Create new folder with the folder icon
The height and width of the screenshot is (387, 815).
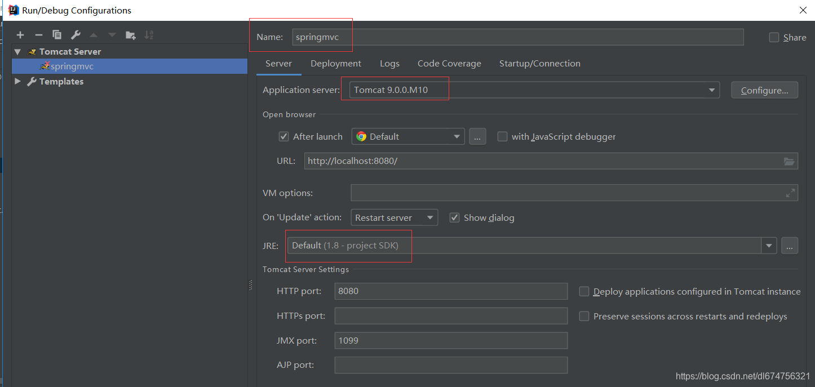pos(131,35)
